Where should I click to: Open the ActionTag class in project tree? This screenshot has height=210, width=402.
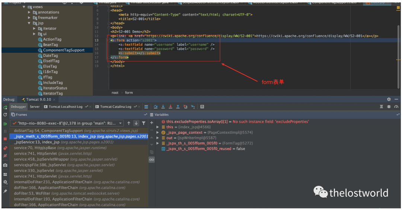tap(52, 39)
